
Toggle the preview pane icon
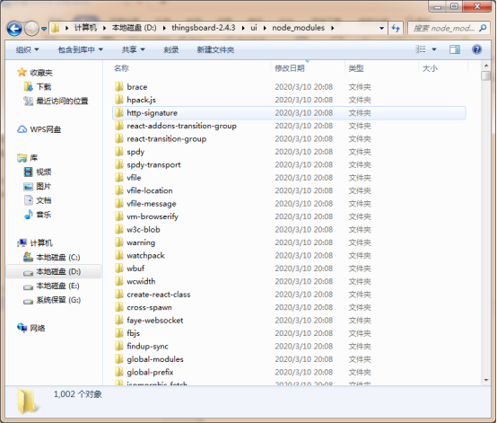(455, 49)
